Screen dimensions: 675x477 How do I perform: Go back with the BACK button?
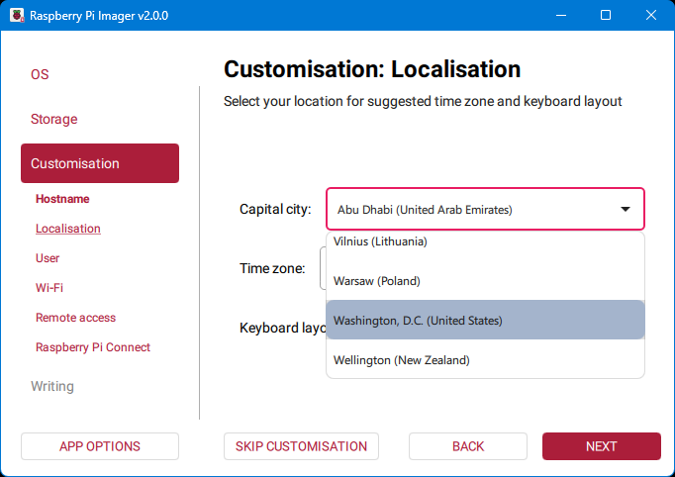[468, 446]
